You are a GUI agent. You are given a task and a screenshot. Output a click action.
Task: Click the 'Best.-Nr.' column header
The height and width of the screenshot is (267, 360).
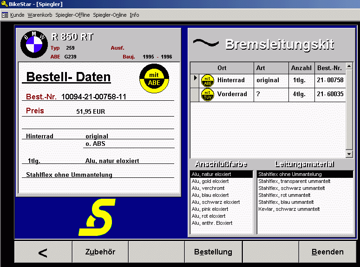point(330,68)
